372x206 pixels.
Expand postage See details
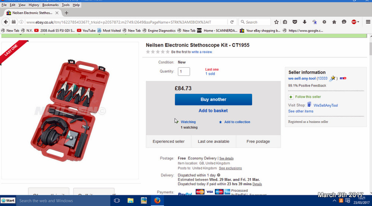click(x=226, y=158)
